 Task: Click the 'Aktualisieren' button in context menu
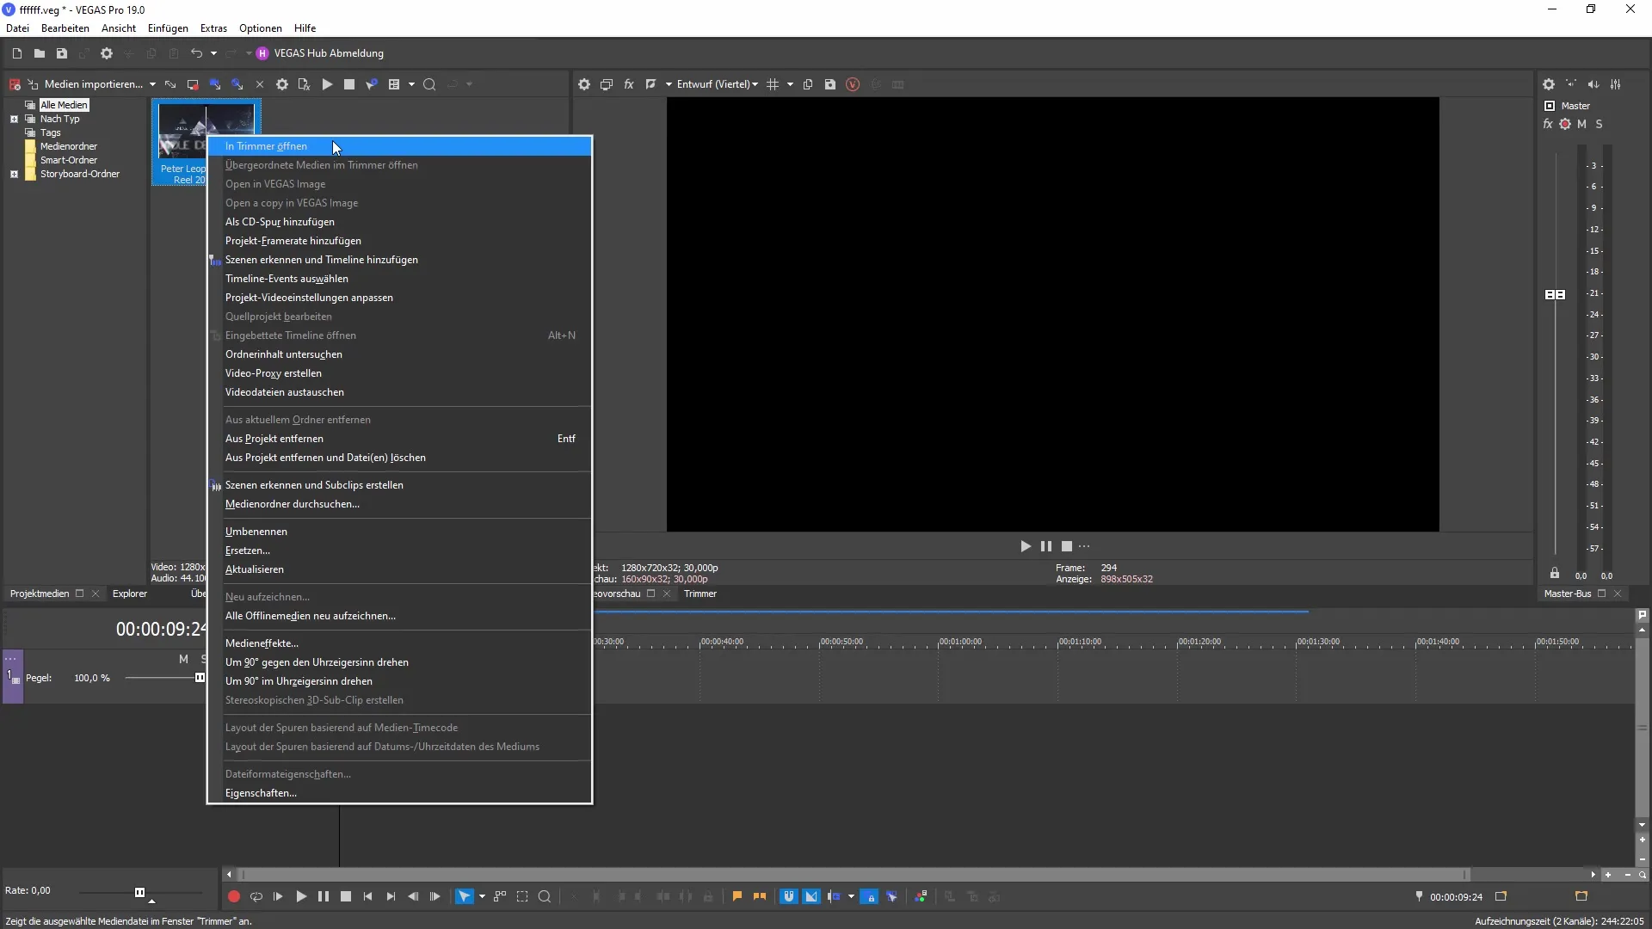[x=254, y=569]
